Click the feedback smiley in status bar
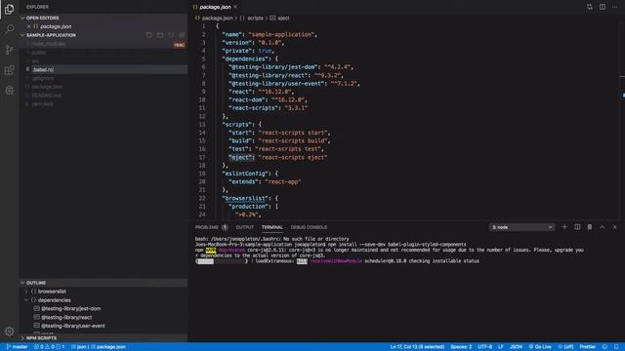Viewport: 625px width, 351px height. [604, 347]
